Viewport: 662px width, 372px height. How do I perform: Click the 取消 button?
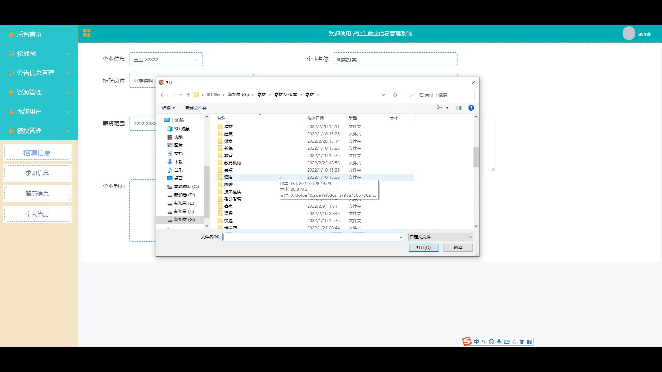tap(458, 248)
